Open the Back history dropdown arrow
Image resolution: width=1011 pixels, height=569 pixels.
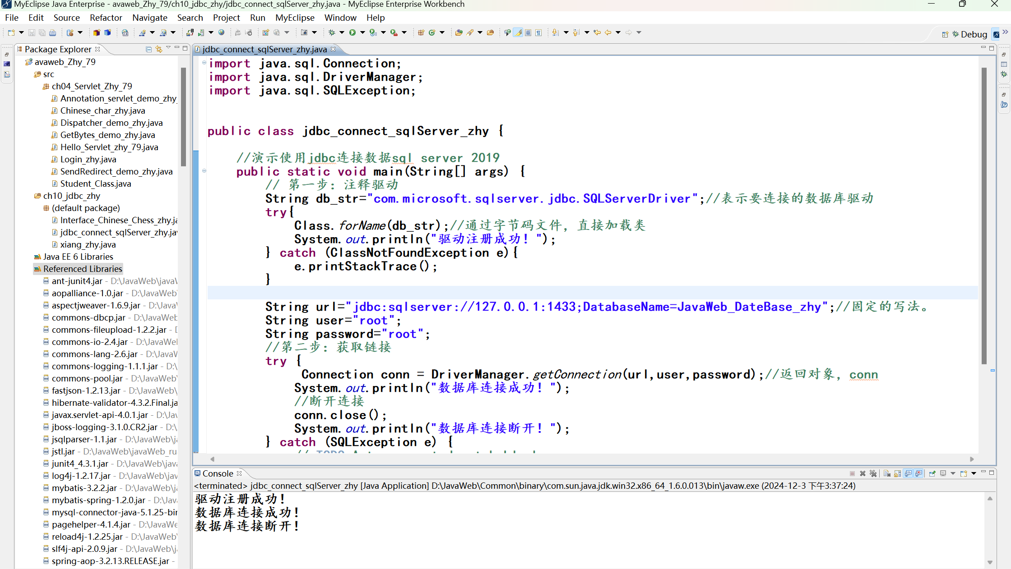tap(618, 32)
